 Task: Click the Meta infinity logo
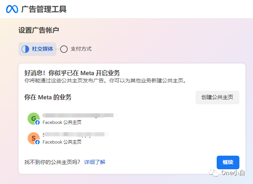click(x=12, y=9)
